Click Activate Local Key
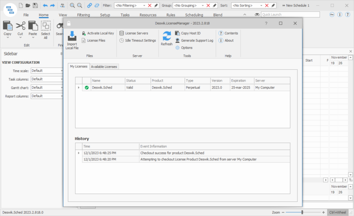The width and height of the screenshot is (354, 216). coord(98,33)
